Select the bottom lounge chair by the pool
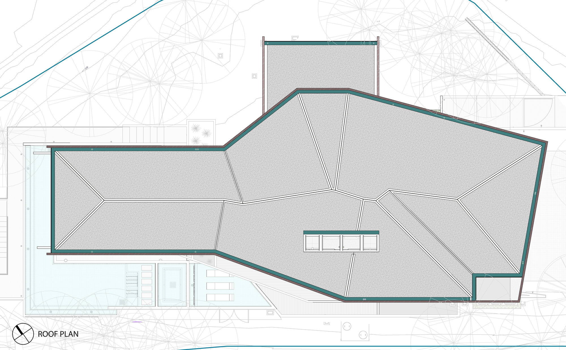Viewport: 566px width, 350px height. pyautogui.click(x=220, y=297)
